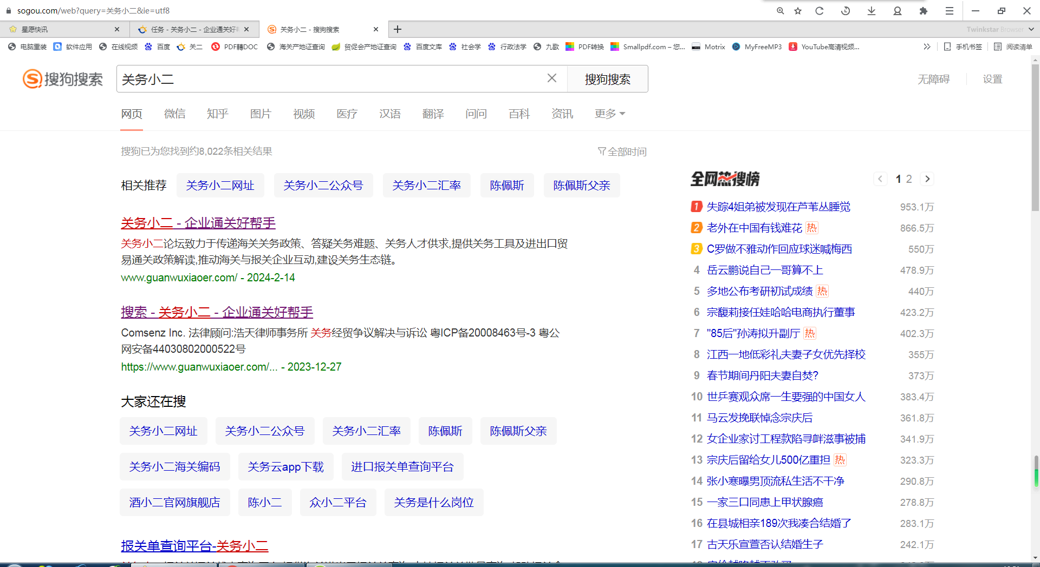Switch to the 微信 search tab

[175, 114]
